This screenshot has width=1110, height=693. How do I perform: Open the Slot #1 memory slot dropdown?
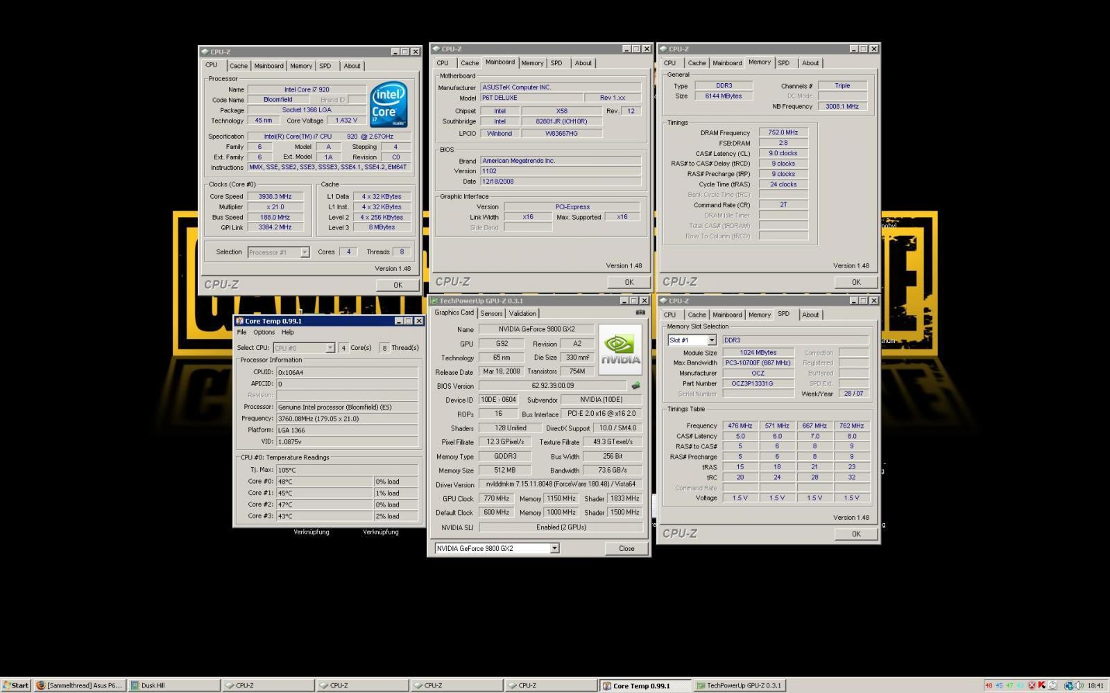(711, 340)
